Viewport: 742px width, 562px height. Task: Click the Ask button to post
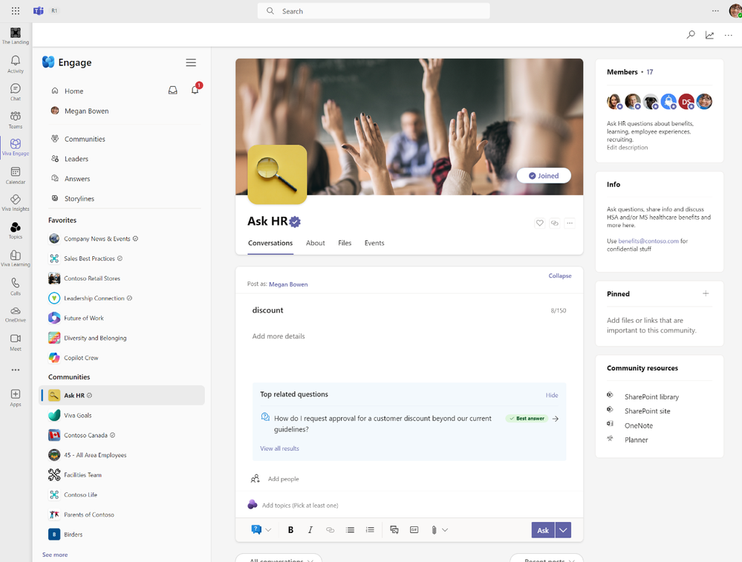543,530
